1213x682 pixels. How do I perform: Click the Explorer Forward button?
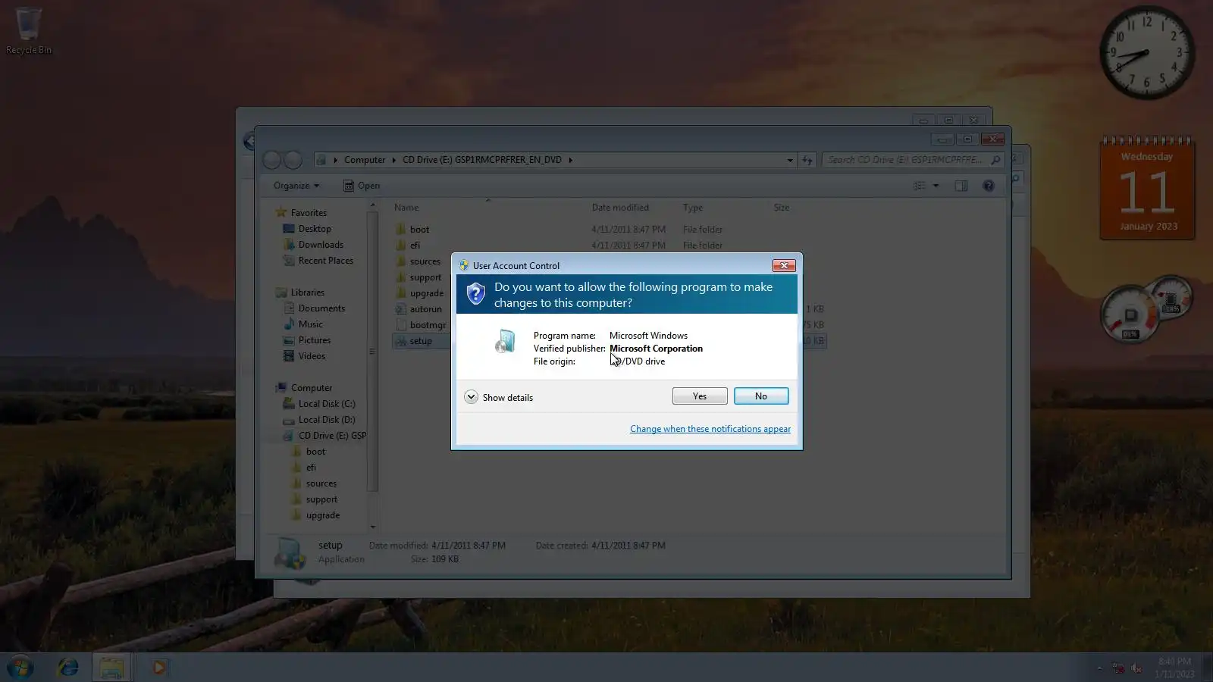(293, 160)
